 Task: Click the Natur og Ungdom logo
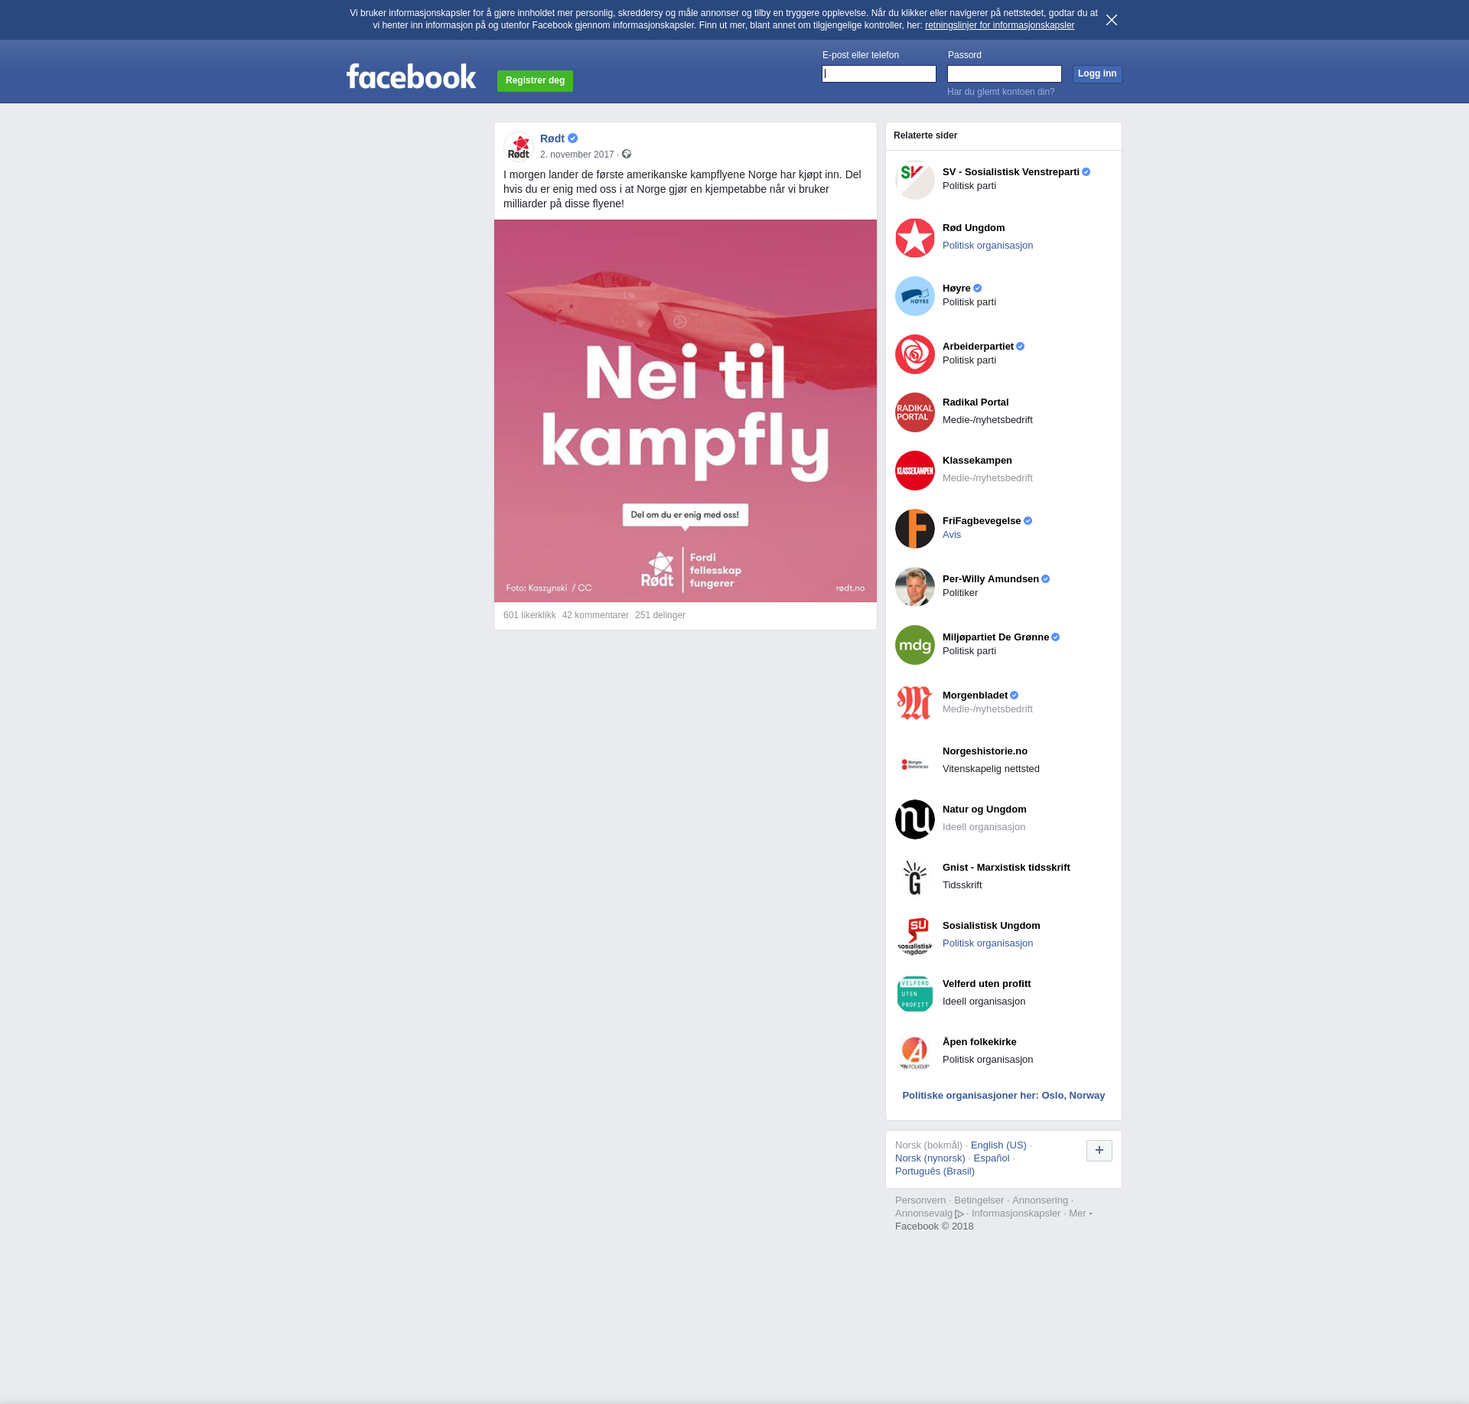click(x=915, y=819)
